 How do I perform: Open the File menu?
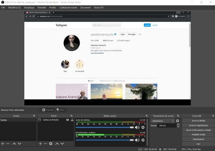tap(3, 7)
